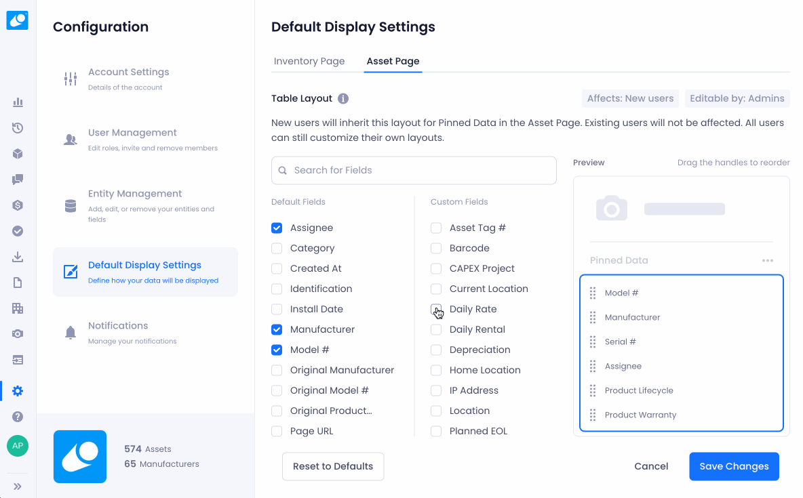Screen dimensions: 803x498
Task: Click the app logo in the sidebar top
Action: coord(18,20)
